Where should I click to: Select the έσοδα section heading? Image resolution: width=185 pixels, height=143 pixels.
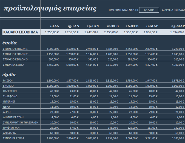(x=10, y=43)
